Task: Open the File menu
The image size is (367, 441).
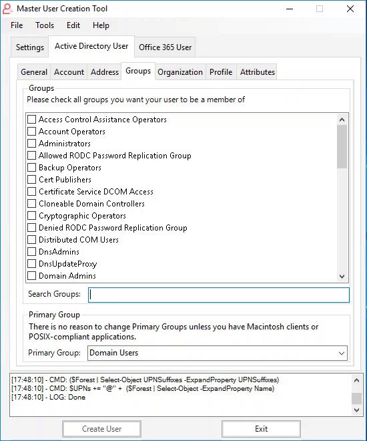Action: [x=17, y=25]
